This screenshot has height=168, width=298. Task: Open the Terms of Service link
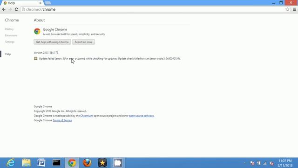tap(62, 120)
